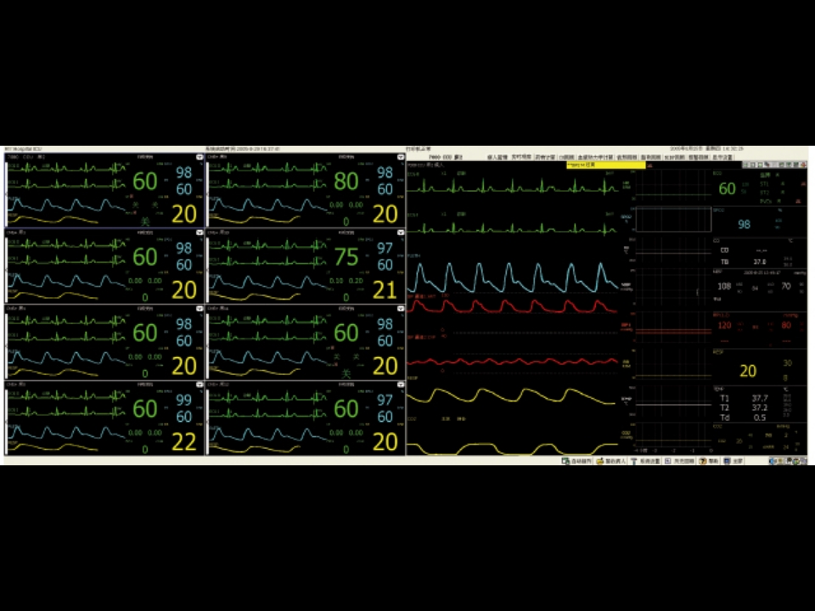This screenshot has width=815, height=611.
Task: Expand the dropdown arrow on the top-left bed panel
Action: pos(200,157)
